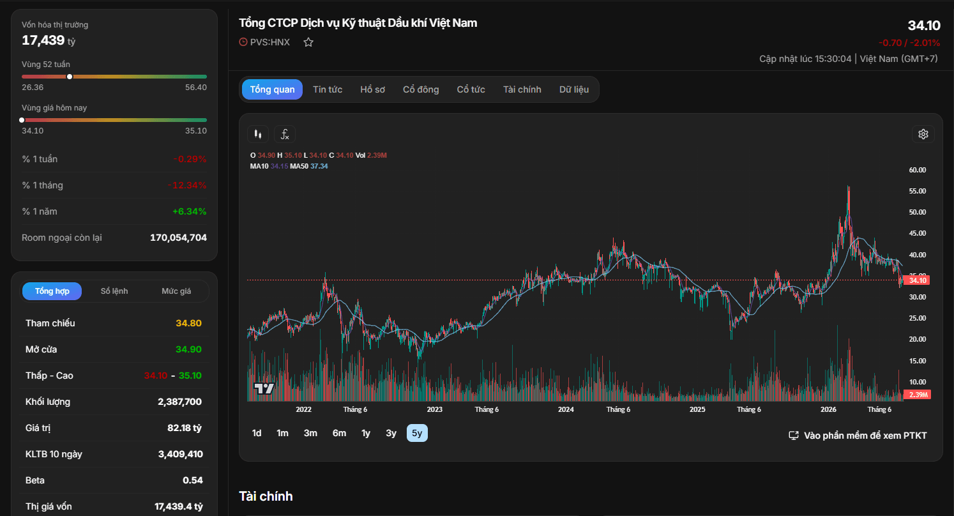Set chart range to 1m

[283, 433]
